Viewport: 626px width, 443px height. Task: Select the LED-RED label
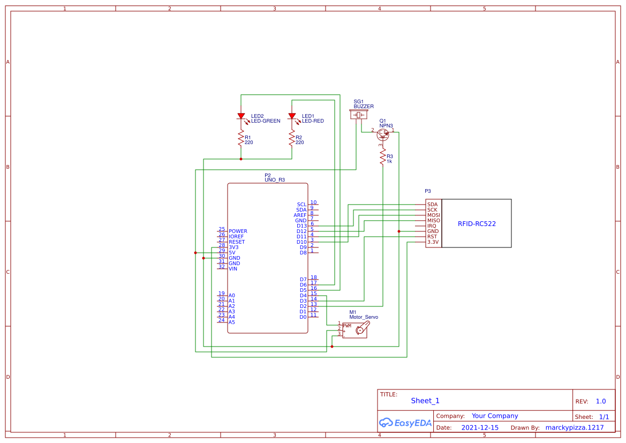click(x=313, y=121)
